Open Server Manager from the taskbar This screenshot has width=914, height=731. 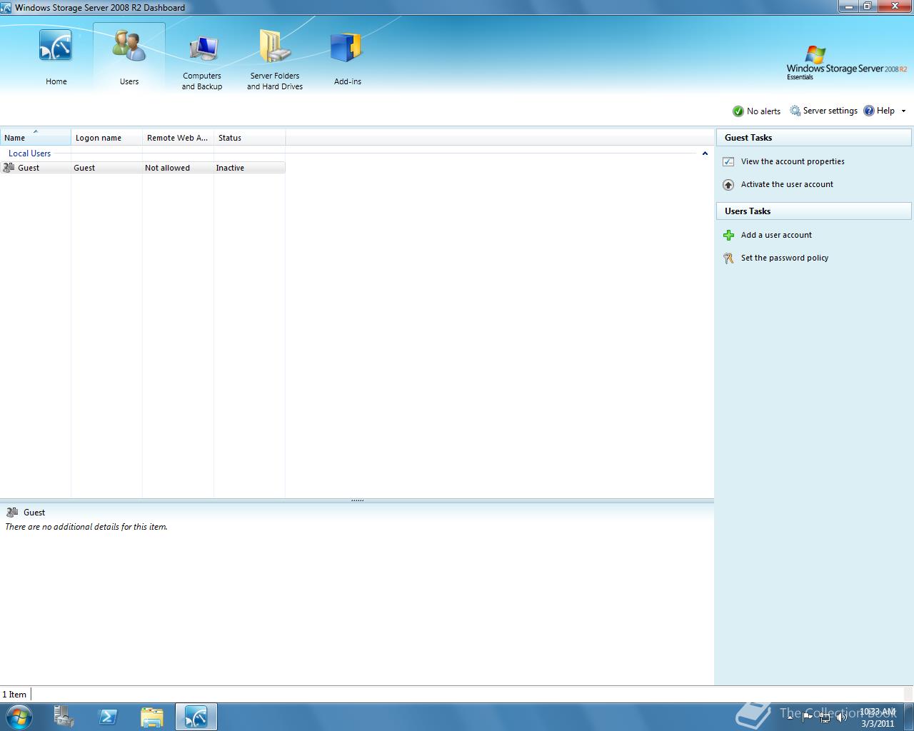[x=64, y=717]
